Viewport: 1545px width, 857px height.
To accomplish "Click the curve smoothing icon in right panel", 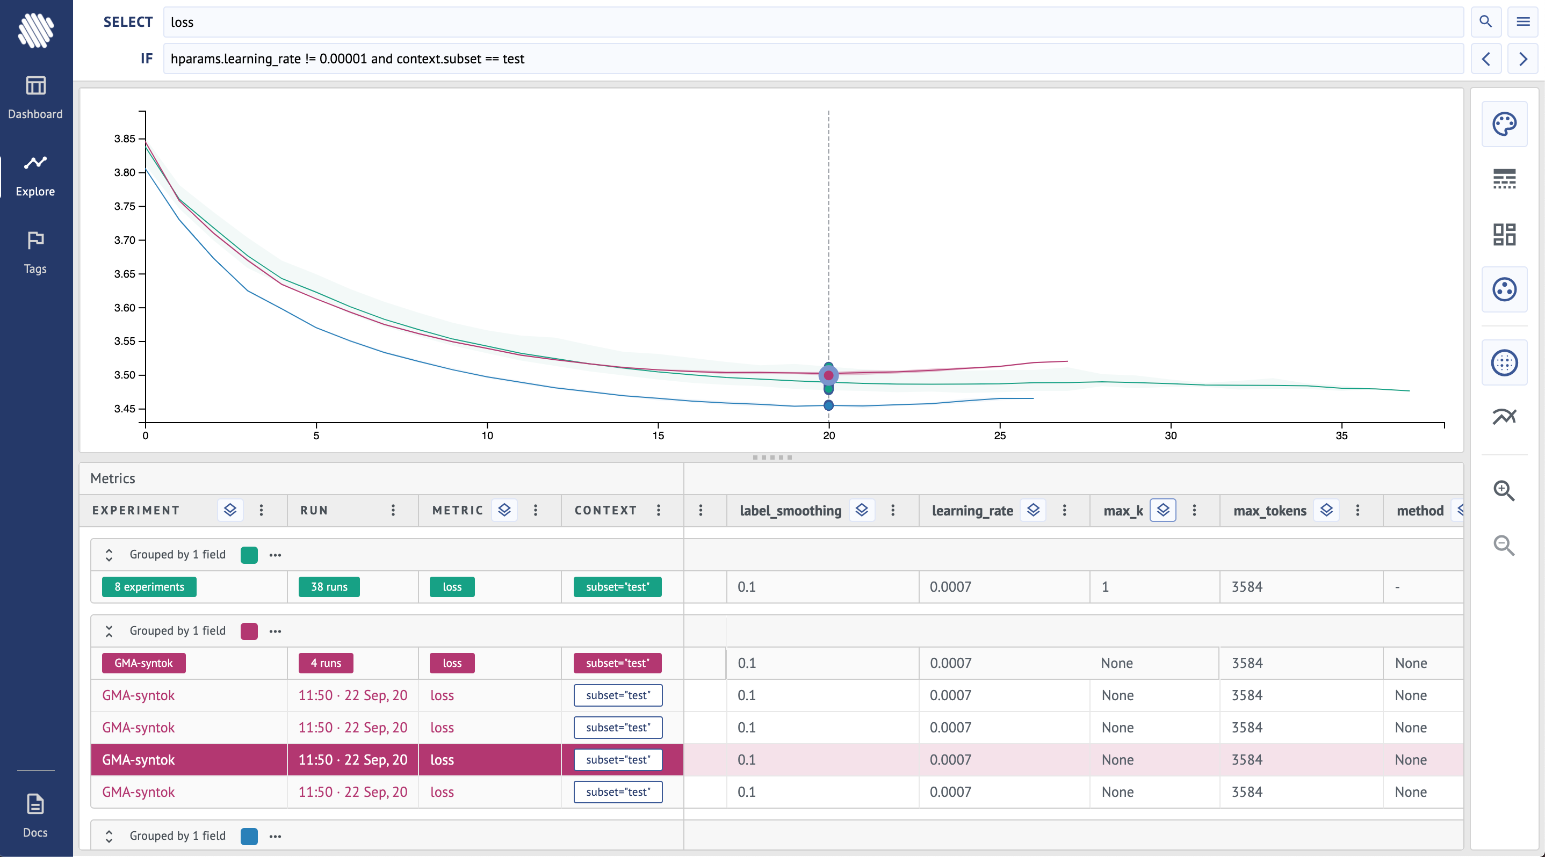I will (x=1504, y=417).
